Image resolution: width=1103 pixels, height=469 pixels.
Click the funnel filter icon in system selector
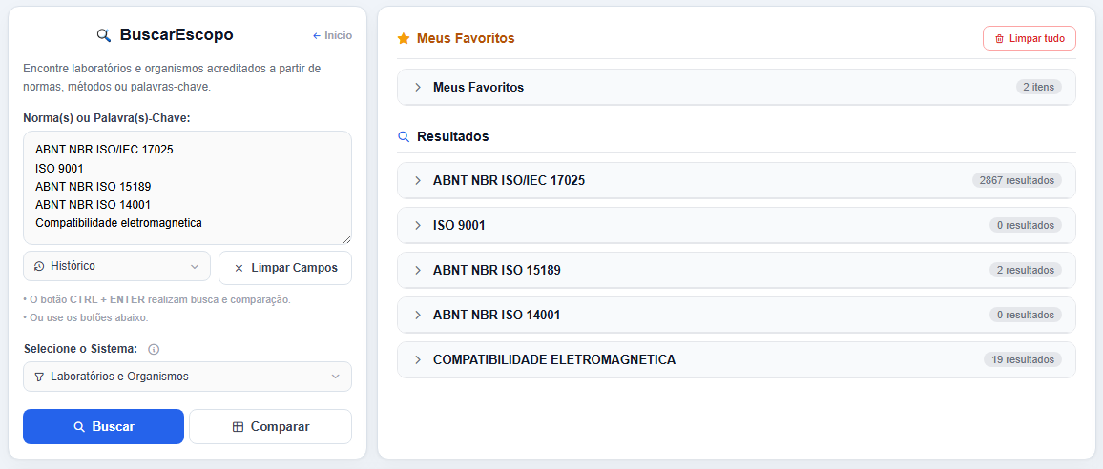(x=39, y=377)
